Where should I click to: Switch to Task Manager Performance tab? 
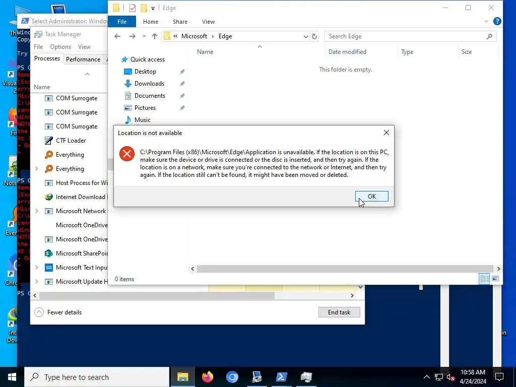[x=83, y=59]
